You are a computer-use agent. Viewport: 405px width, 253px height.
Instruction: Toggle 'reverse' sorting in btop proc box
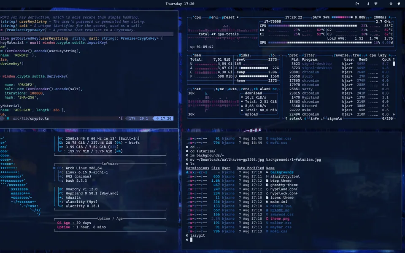341,55
